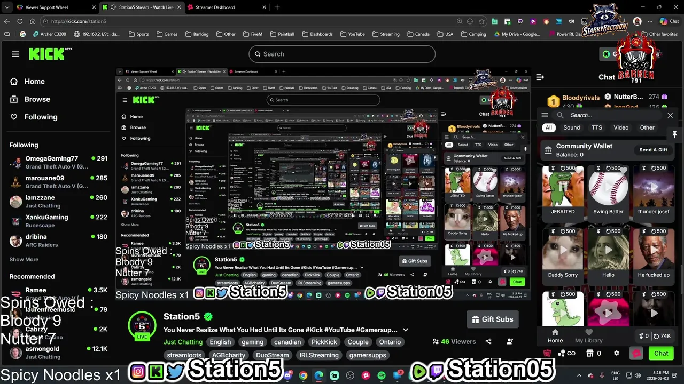Click the Kick main Search field

pyautogui.click(x=342, y=54)
